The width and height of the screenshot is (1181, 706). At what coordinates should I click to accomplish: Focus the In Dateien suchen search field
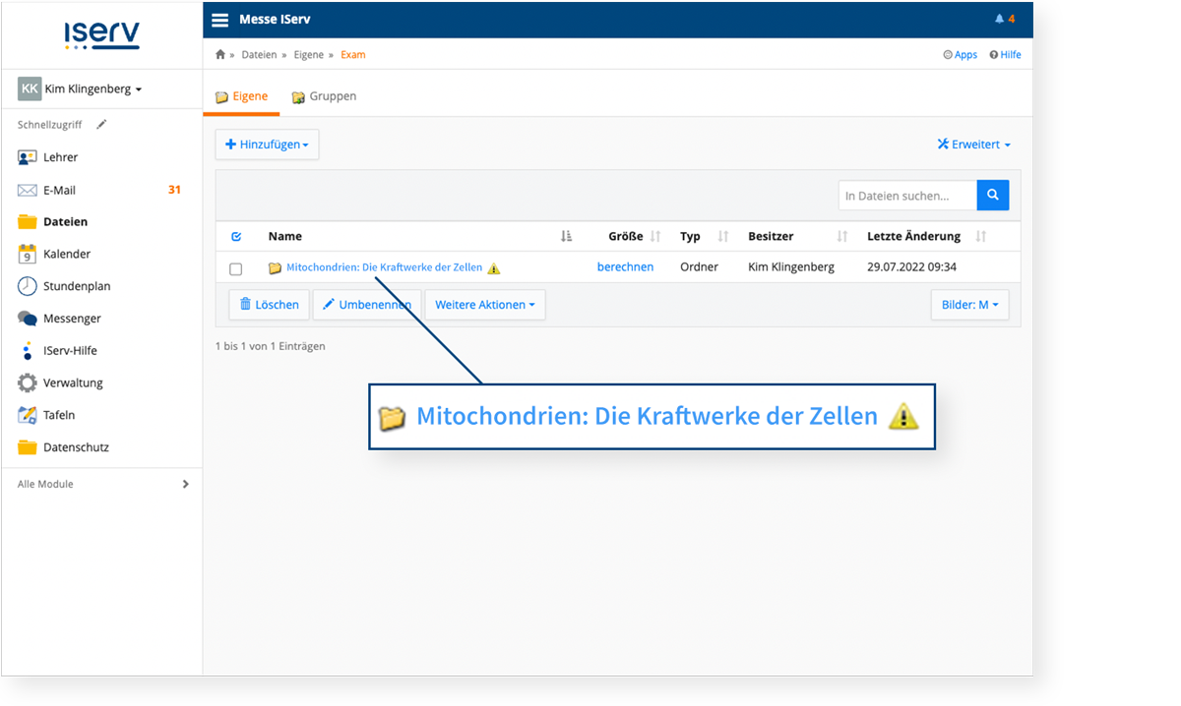click(907, 196)
